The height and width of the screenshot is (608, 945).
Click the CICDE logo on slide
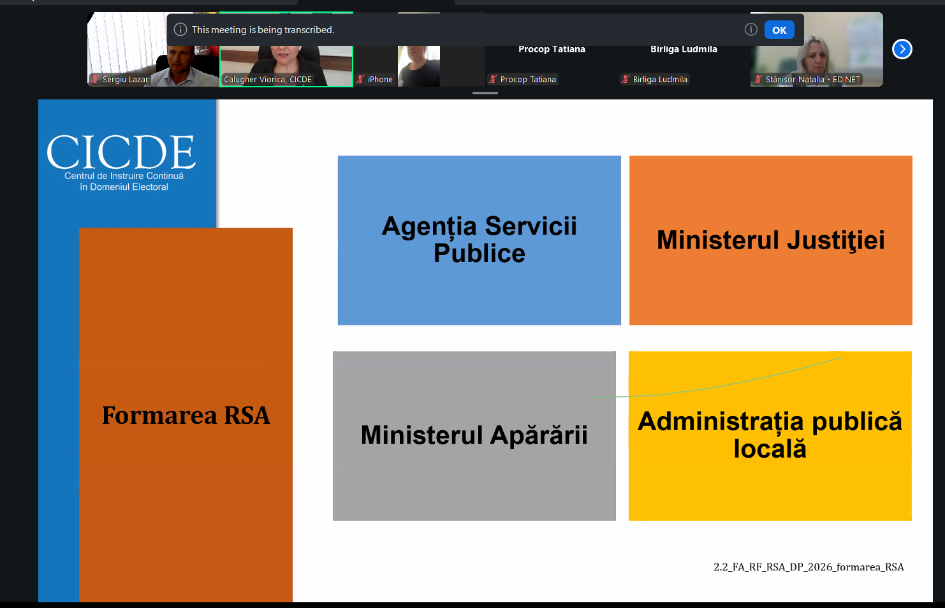click(x=121, y=162)
